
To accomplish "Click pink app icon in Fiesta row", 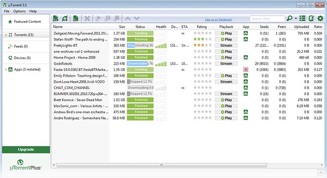I will point(245,70).
